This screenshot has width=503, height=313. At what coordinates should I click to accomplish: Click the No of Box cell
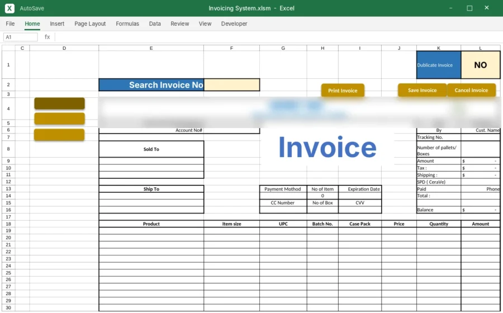coord(322,203)
